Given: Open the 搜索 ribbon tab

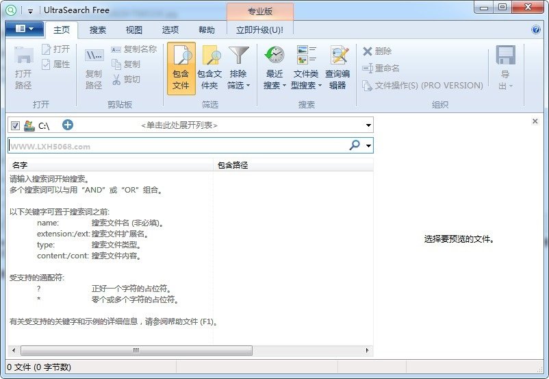Looking at the screenshot, I should click(98, 29).
